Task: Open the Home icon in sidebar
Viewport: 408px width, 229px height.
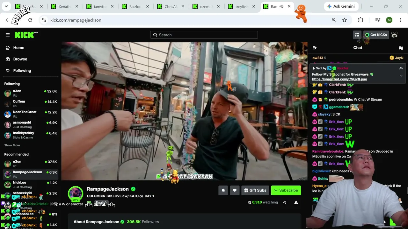Action: click(x=8, y=48)
